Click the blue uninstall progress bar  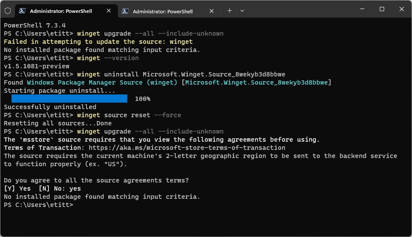[69, 99]
